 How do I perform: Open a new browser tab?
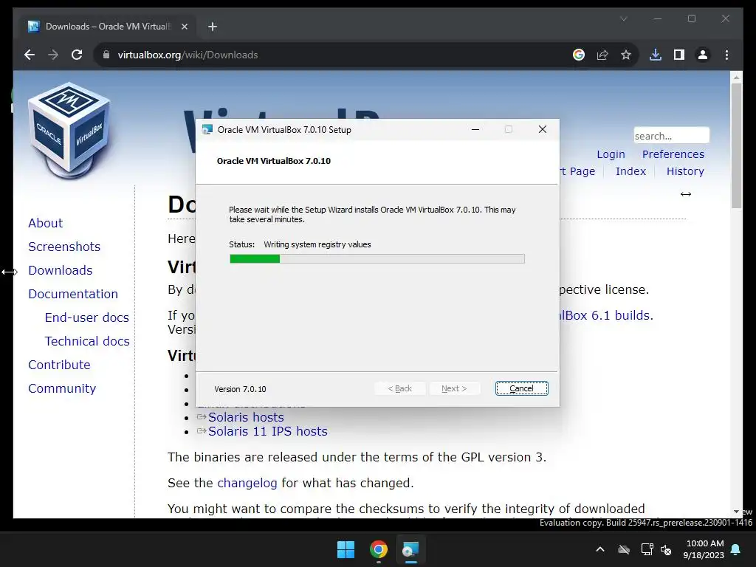click(x=213, y=27)
